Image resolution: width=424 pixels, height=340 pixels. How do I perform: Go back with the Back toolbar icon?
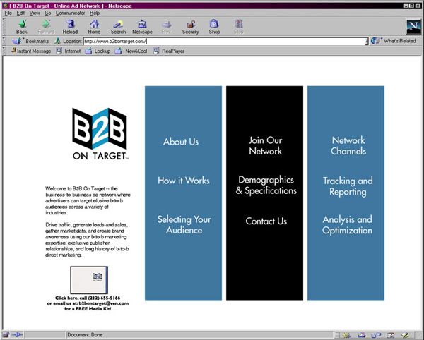click(22, 27)
